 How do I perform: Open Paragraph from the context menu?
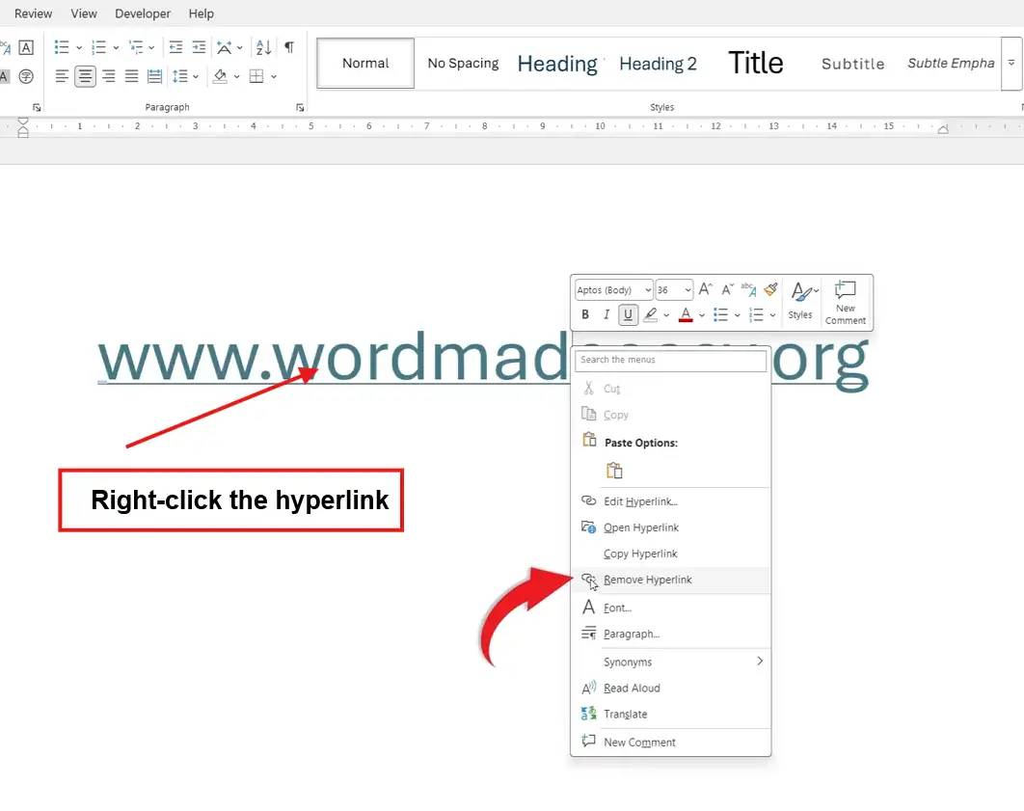[671, 634]
